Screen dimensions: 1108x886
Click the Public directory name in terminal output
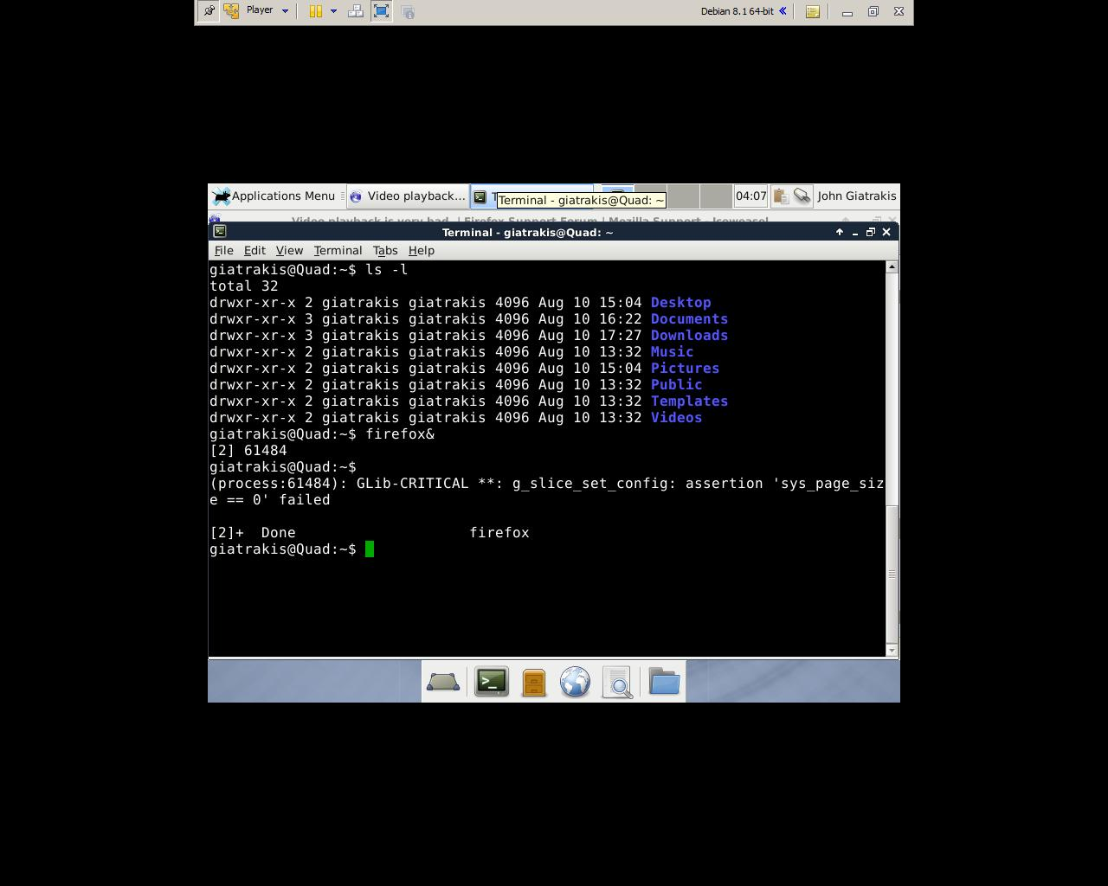click(x=676, y=385)
